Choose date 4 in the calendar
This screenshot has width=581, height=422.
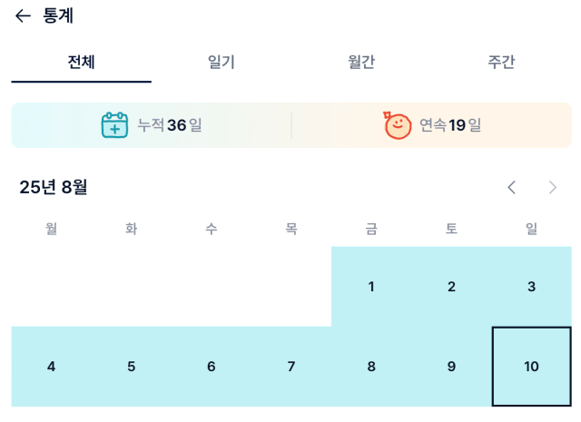(x=51, y=367)
